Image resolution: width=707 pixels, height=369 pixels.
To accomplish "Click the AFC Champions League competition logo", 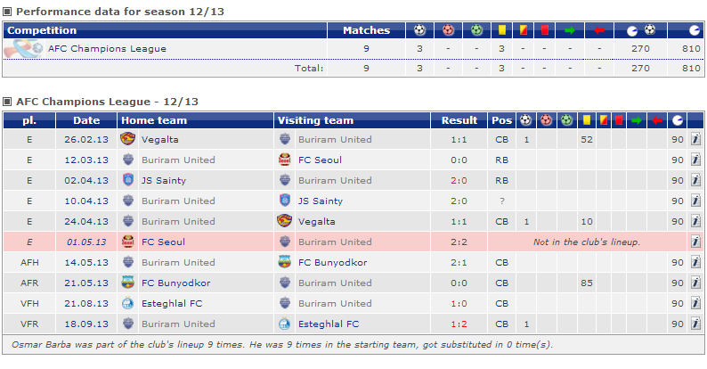I will [x=23, y=49].
